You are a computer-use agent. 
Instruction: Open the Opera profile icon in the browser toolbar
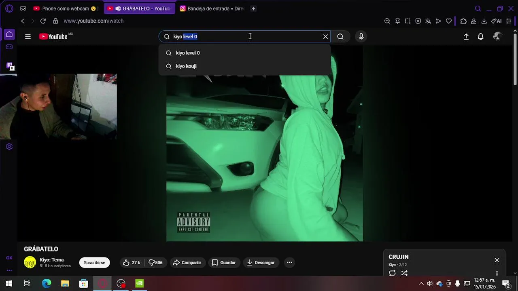point(473,21)
